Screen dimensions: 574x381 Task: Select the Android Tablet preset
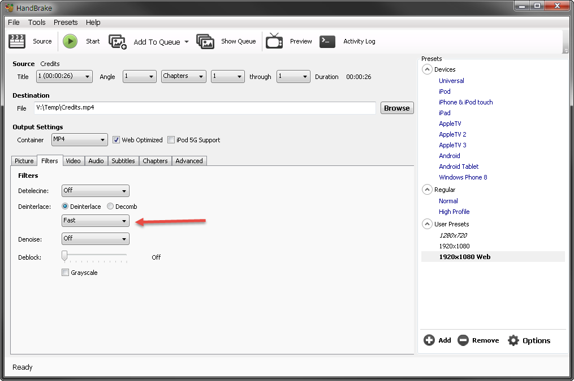coord(459,167)
